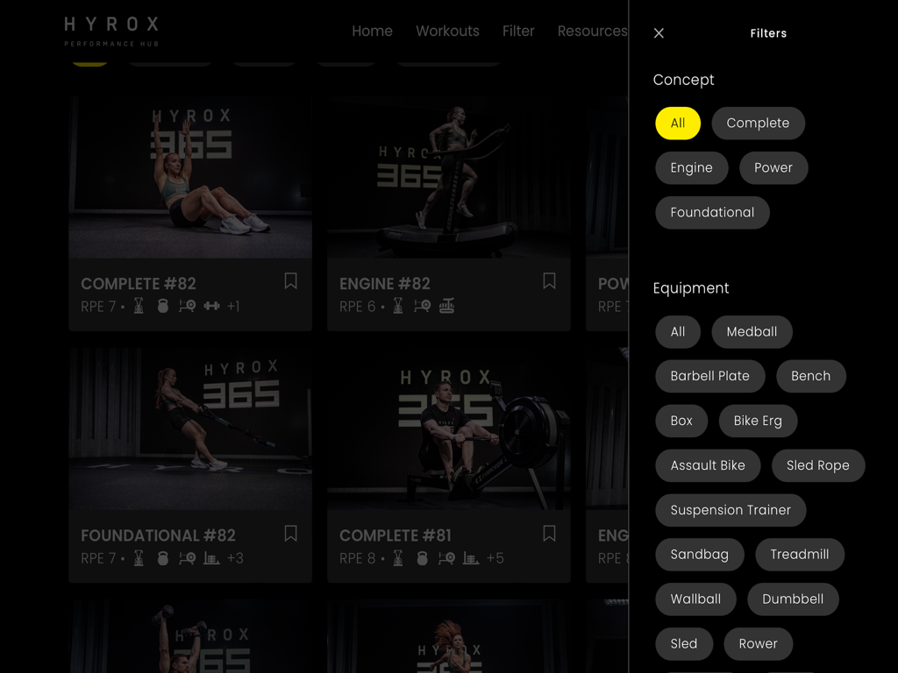
Task: Click the ski erg icon on ENGINE #82
Action: [x=397, y=307]
